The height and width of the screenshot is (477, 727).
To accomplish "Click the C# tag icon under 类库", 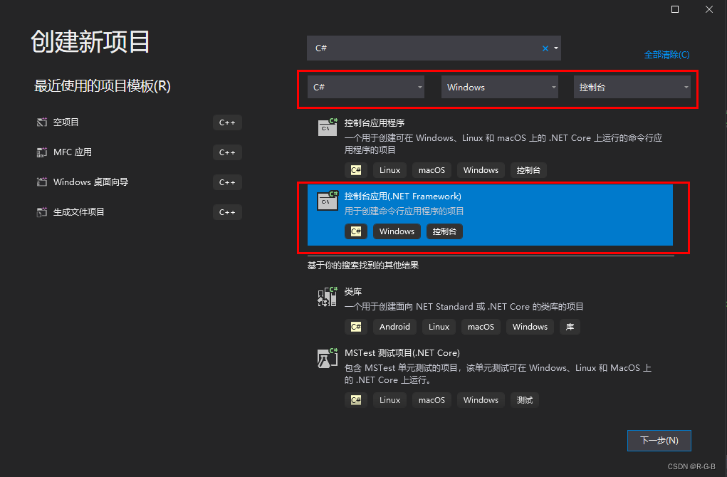I will point(356,327).
